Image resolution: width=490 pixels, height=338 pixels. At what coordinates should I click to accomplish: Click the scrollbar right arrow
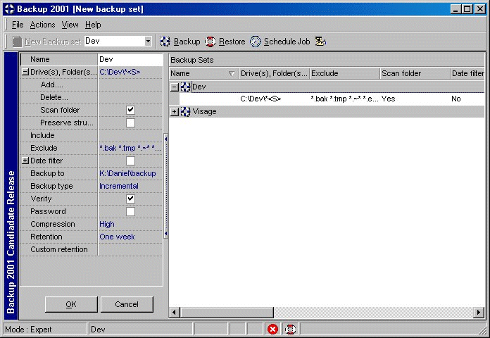(479, 312)
